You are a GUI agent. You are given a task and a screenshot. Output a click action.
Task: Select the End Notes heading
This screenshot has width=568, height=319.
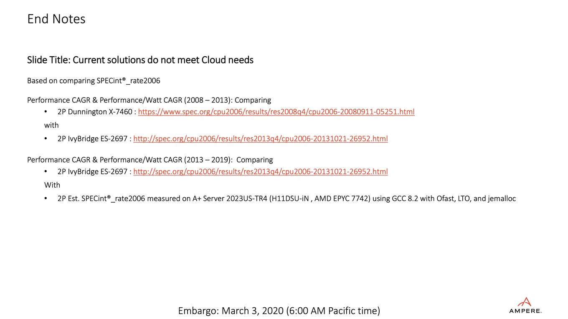(56, 19)
